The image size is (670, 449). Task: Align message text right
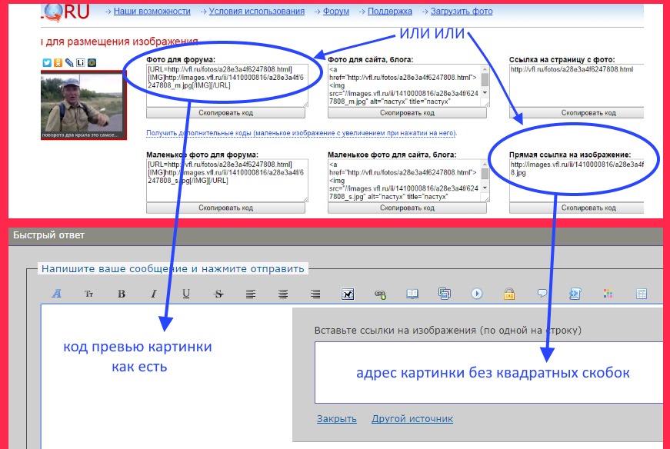click(315, 294)
